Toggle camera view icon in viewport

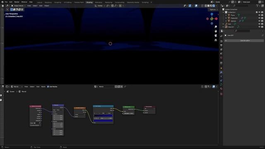pos(216,36)
